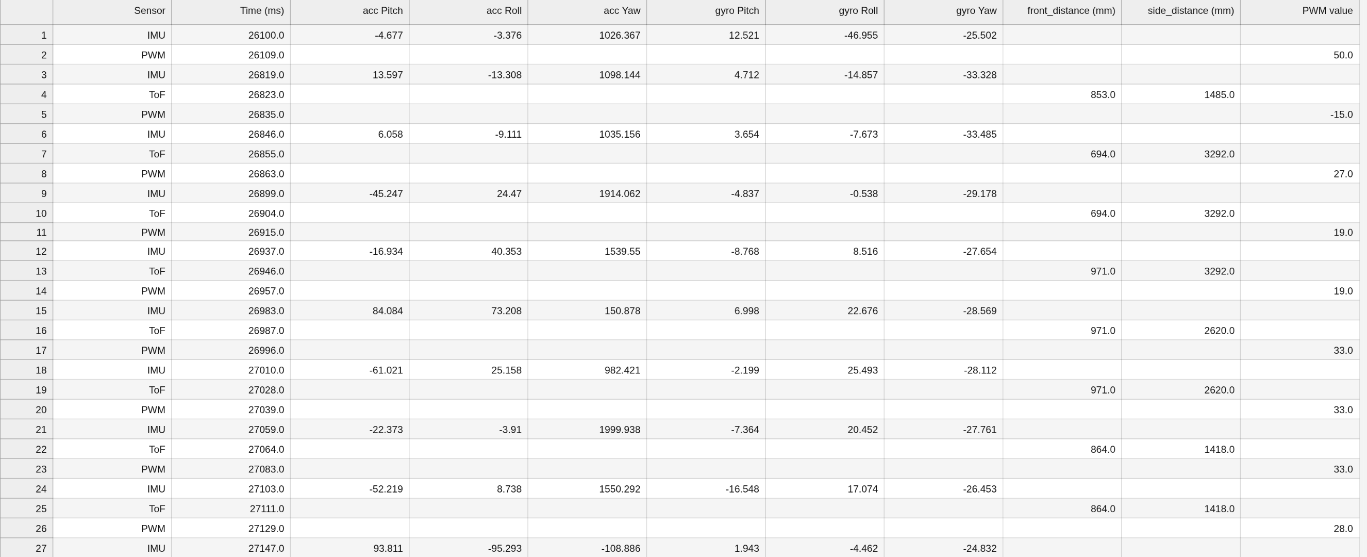Select the gyro Yaw column header

pyautogui.click(x=943, y=11)
